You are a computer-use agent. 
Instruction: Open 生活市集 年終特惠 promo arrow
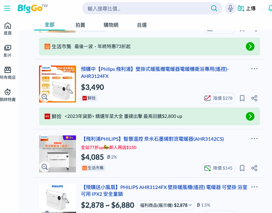coord(250,46)
